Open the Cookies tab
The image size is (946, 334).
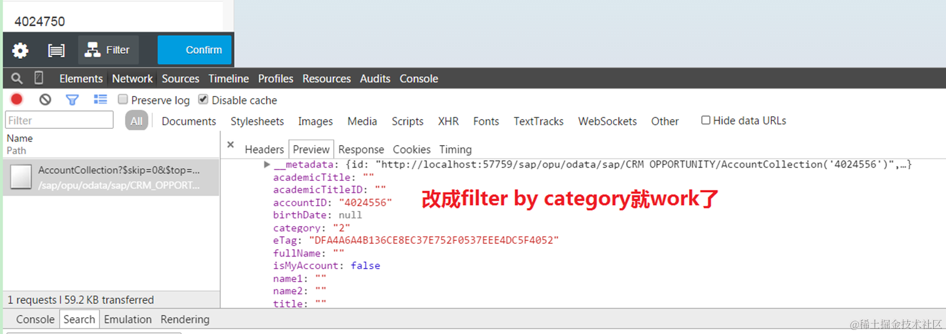[x=411, y=149]
